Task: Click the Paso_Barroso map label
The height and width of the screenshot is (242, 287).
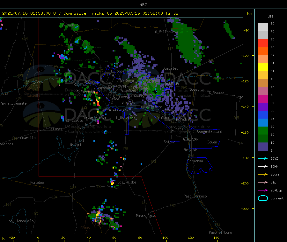Action: (x=195, y=196)
